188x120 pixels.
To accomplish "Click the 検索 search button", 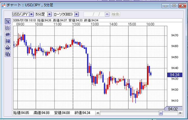I will tap(115, 14).
